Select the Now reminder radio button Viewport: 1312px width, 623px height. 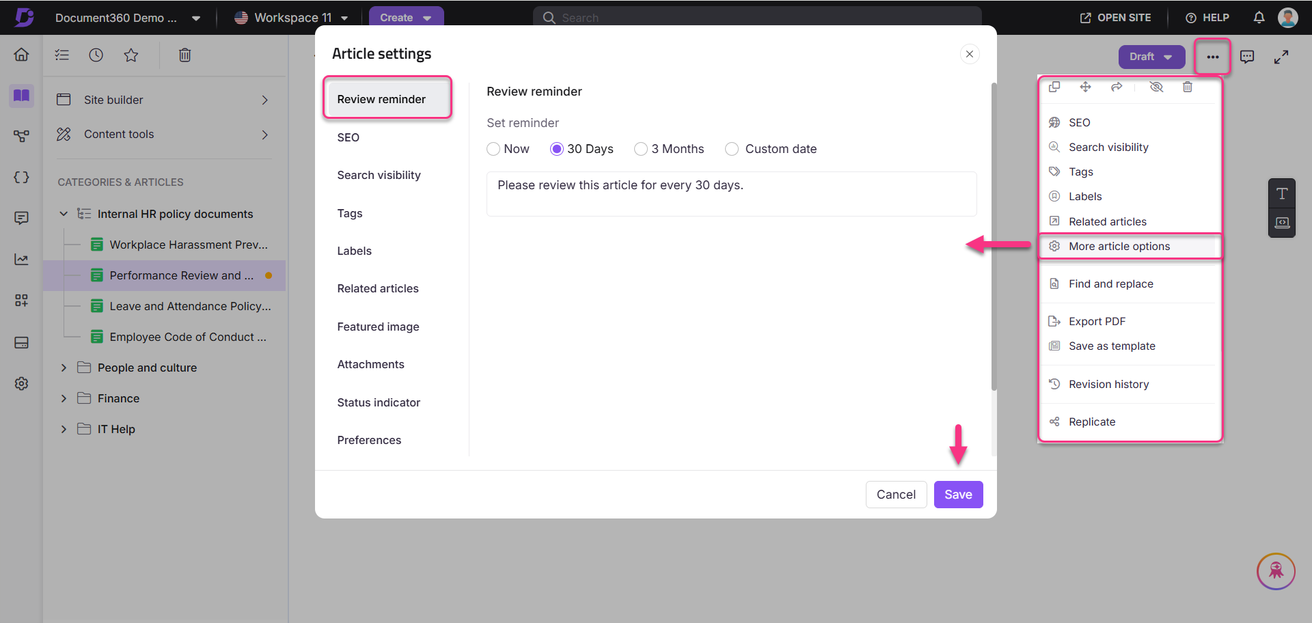[493, 149]
